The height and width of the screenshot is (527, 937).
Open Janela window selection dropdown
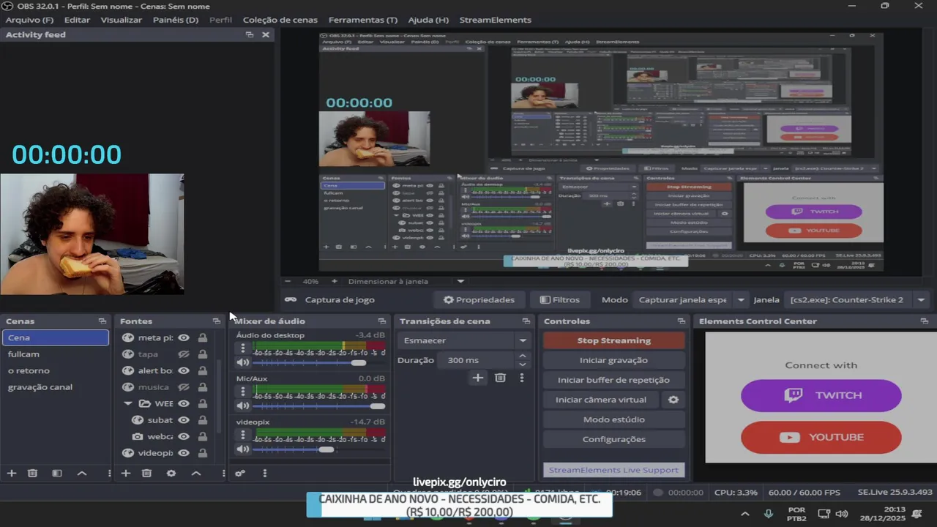click(856, 300)
